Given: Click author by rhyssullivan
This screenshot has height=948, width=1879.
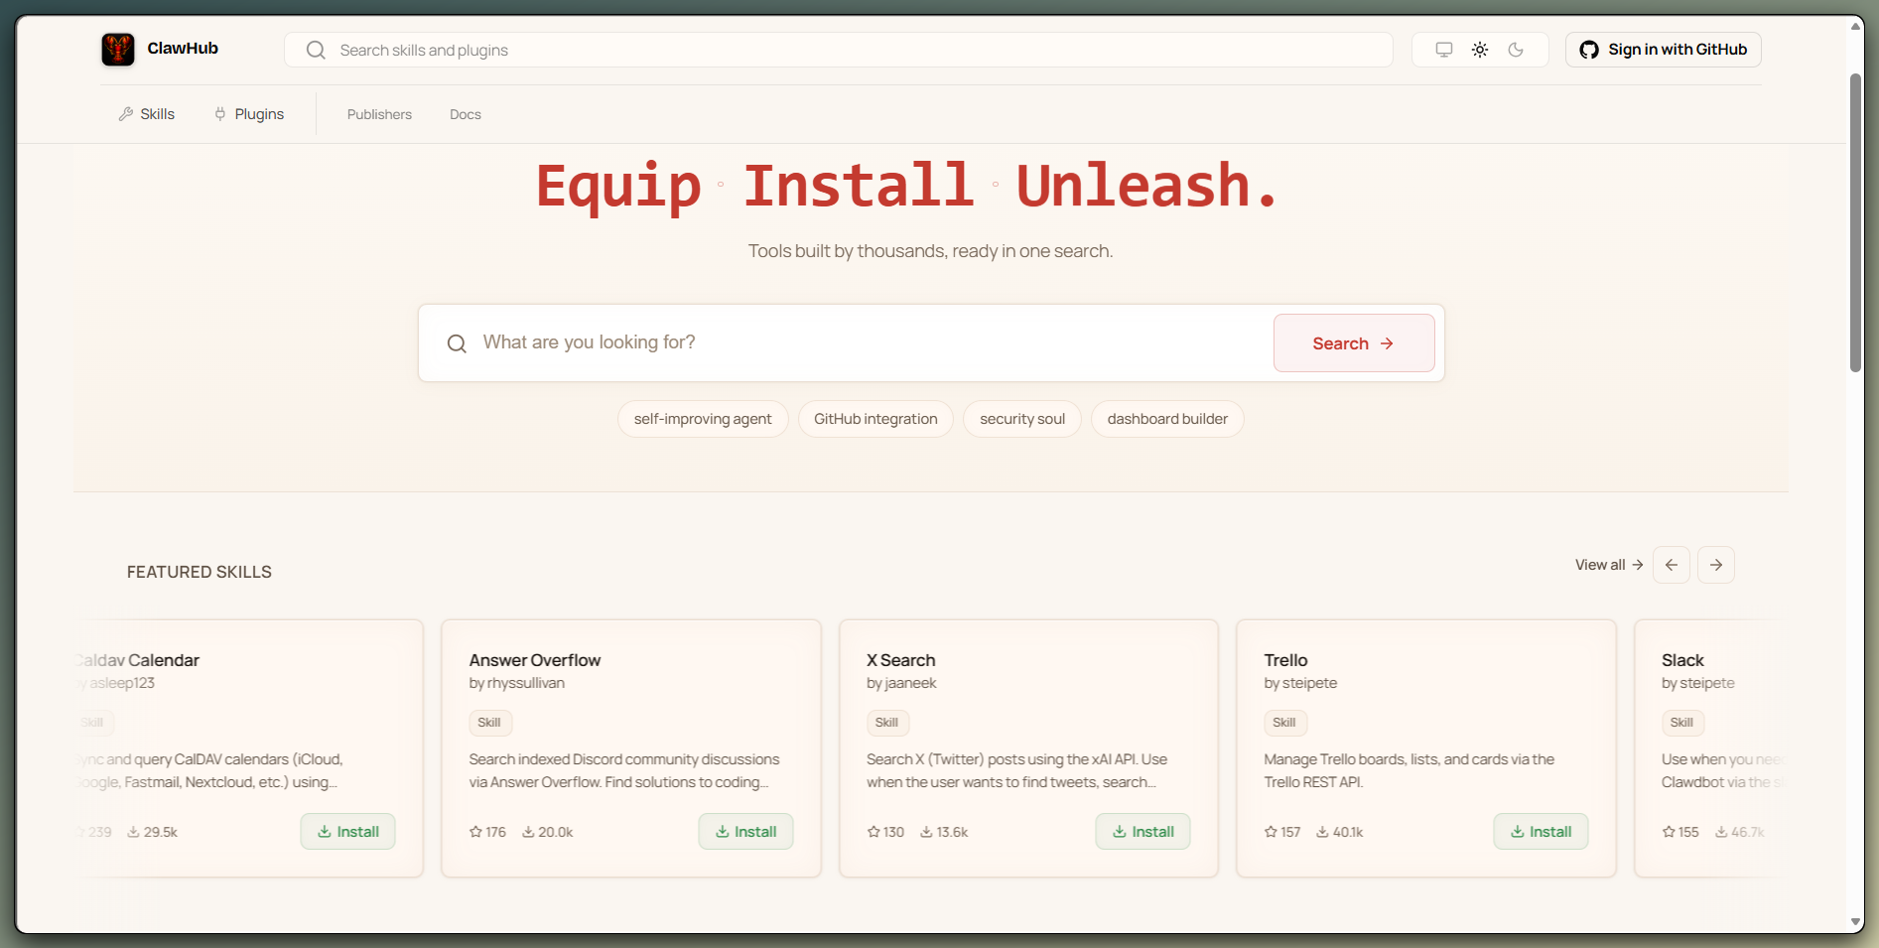Looking at the screenshot, I should [x=517, y=683].
